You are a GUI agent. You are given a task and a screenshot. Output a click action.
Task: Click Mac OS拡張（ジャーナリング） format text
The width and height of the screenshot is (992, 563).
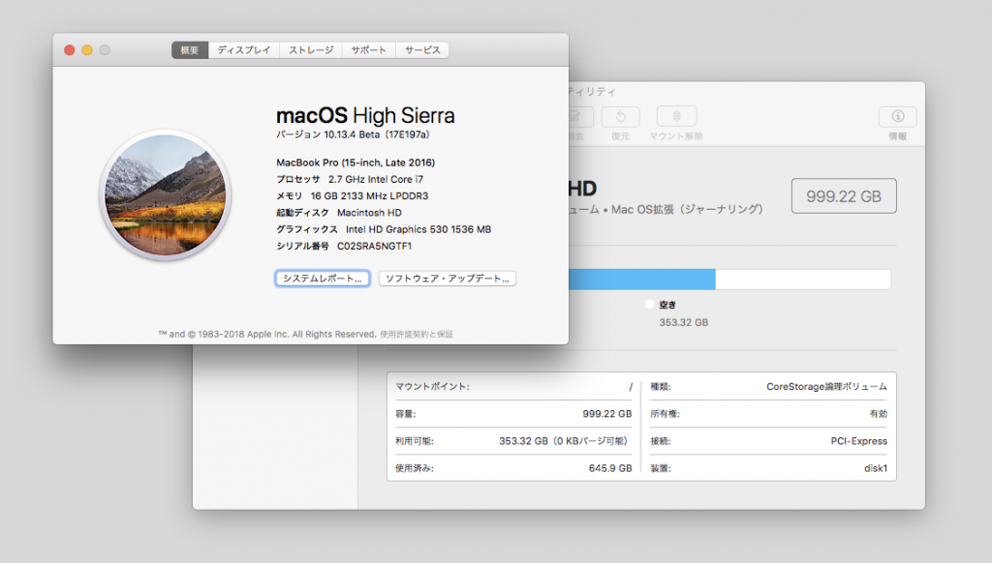[x=687, y=209]
